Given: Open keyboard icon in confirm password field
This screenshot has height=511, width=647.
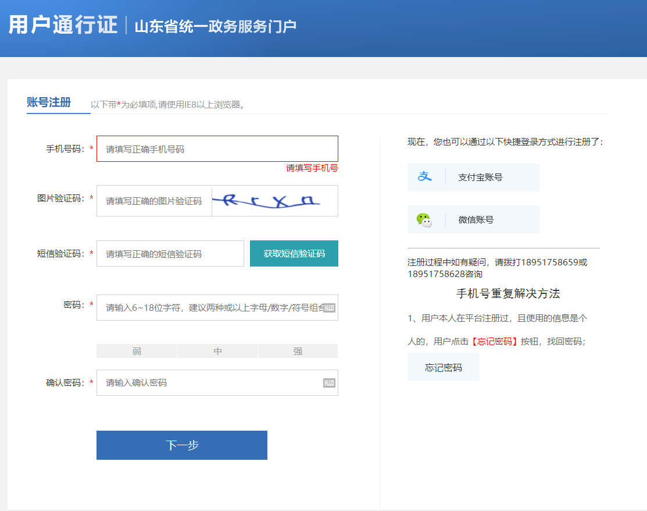Looking at the screenshot, I should pos(329,382).
